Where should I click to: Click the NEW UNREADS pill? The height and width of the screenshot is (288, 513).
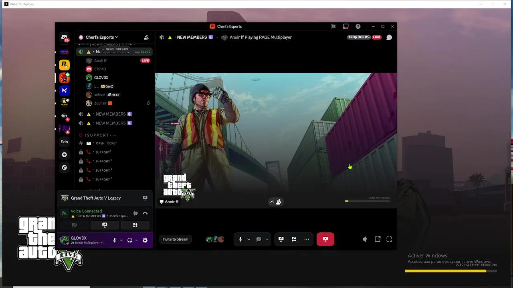(115, 49)
